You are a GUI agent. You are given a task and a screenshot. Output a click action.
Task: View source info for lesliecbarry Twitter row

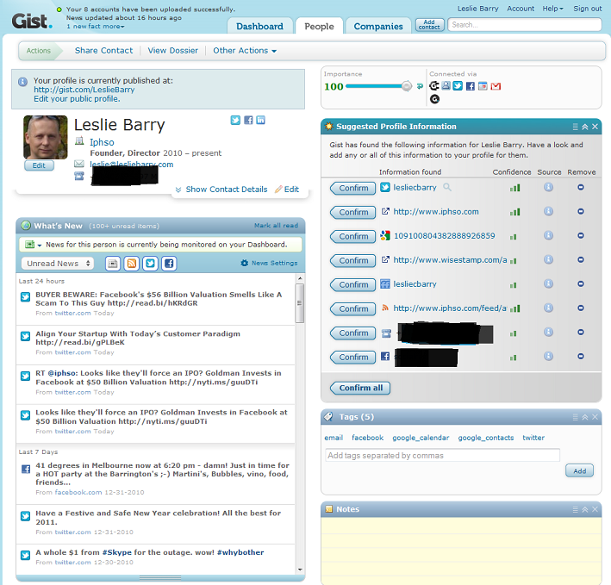548,187
